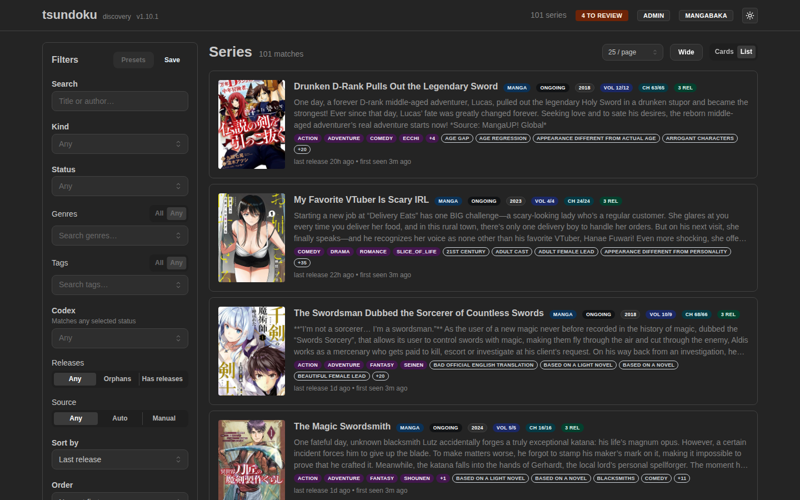Expand the +4 genres on Drunken D-Rank
The image size is (800, 500).
click(432, 138)
